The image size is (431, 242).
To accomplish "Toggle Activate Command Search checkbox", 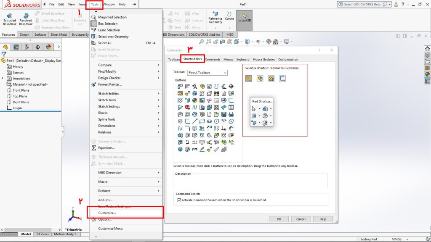I will pyautogui.click(x=179, y=200).
